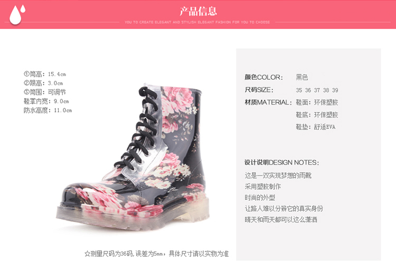Click the small water droplet icon
The width and height of the screenshot is (396, 271).
pyautogui.click(x=23, y=8)
